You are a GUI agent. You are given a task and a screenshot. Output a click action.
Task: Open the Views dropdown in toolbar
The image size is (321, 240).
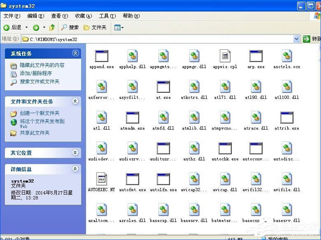pyautogui.click(x=119, y=27)
